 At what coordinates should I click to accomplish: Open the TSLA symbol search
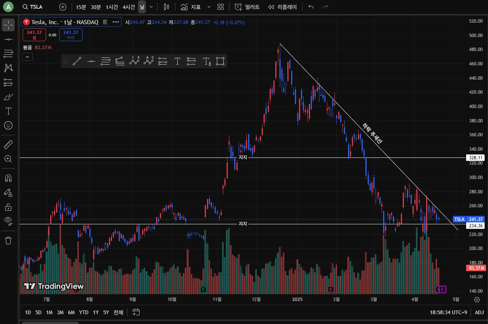[x=32, y=7]
